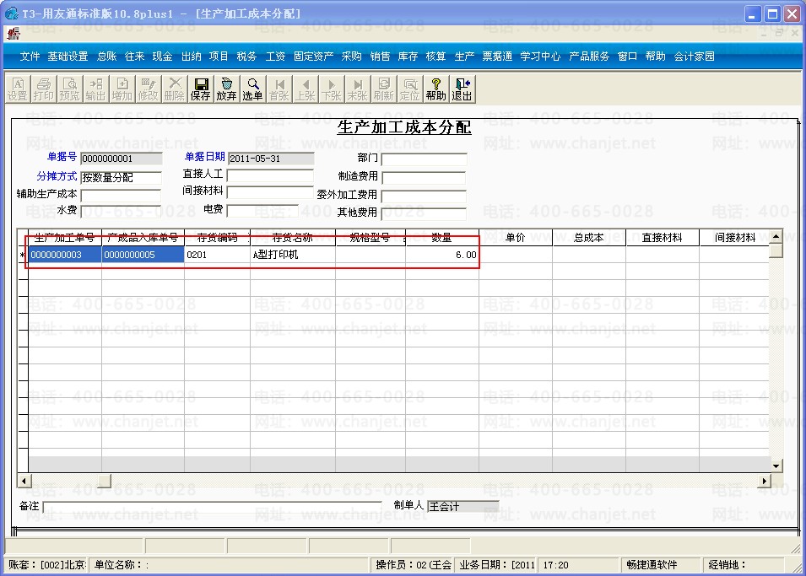Select cell 0000000005 in 产成品入库单号 column
Screen dimensions: 806x576
point(143,255)
